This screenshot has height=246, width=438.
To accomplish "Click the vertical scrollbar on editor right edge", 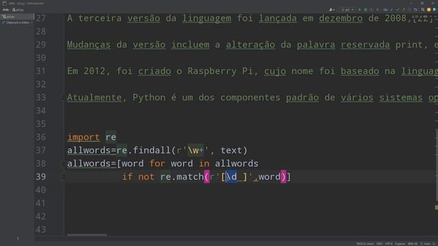I will coord(437,165).
